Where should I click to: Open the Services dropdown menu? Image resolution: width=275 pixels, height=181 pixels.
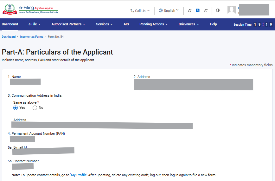point(104,24)
